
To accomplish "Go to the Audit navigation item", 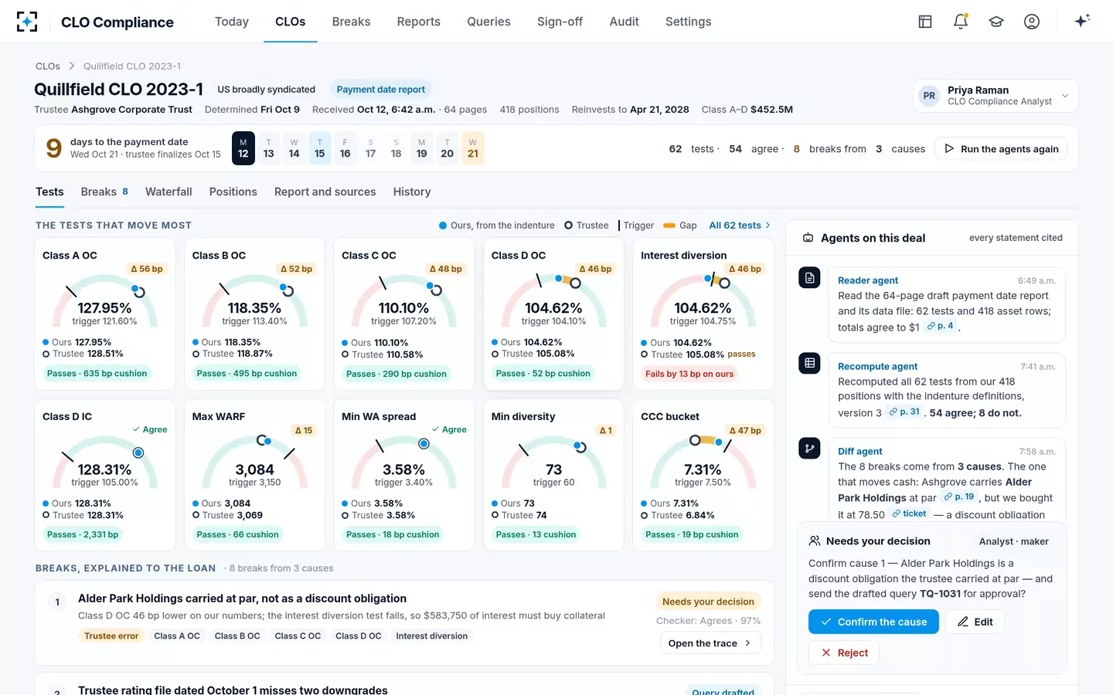I will coord(624,22).
